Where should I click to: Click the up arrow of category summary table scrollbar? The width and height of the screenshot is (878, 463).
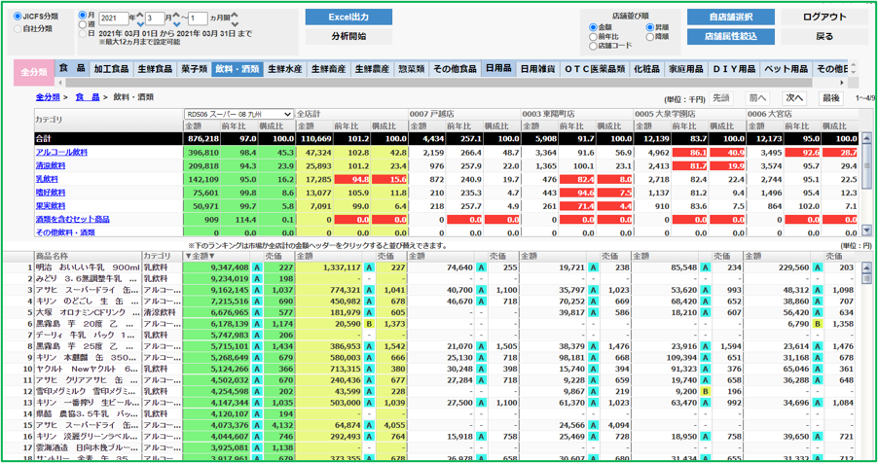coord(866,138)
